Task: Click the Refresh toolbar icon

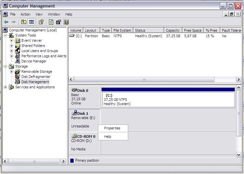Action: click(x=51, y=22)
